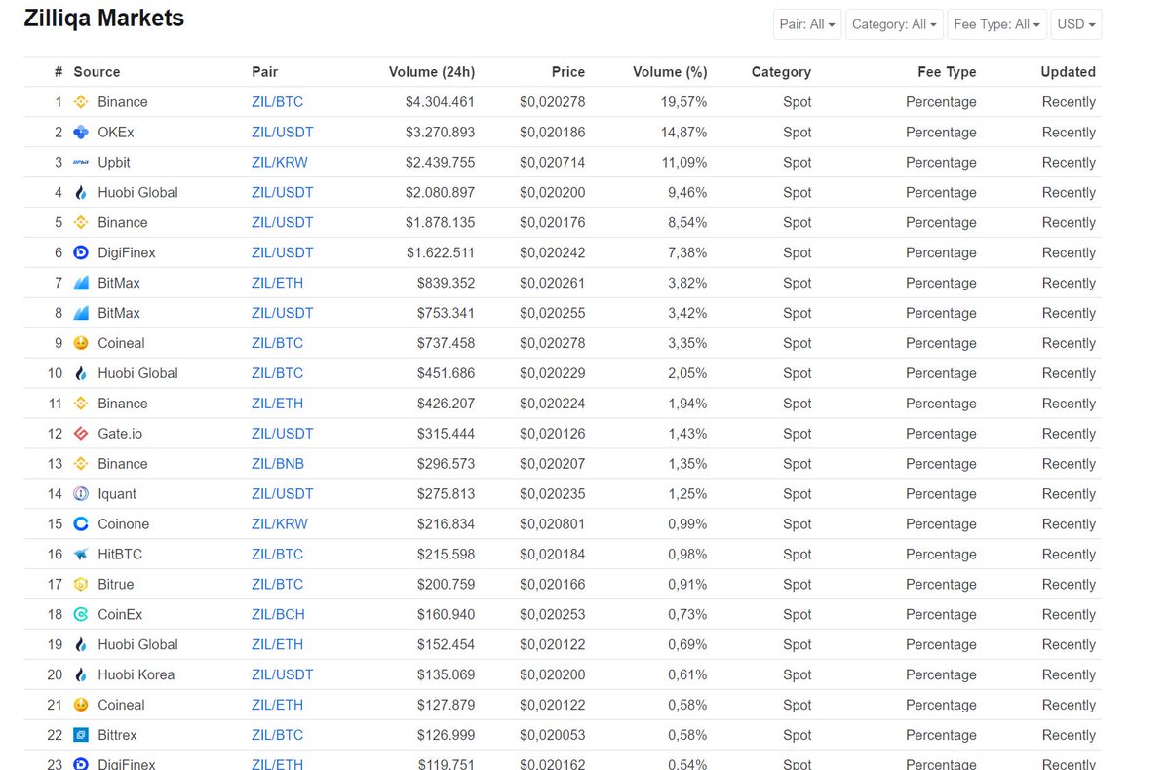Open ZIL/USDT link for Gate.io
This screenshot has height=770, width=1170.
pyautogui.click(x=283, y=435)
